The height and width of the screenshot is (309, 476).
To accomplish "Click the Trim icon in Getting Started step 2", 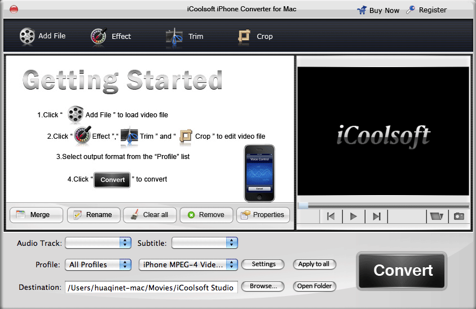I will pyautogui.click(x=129, y=136).
